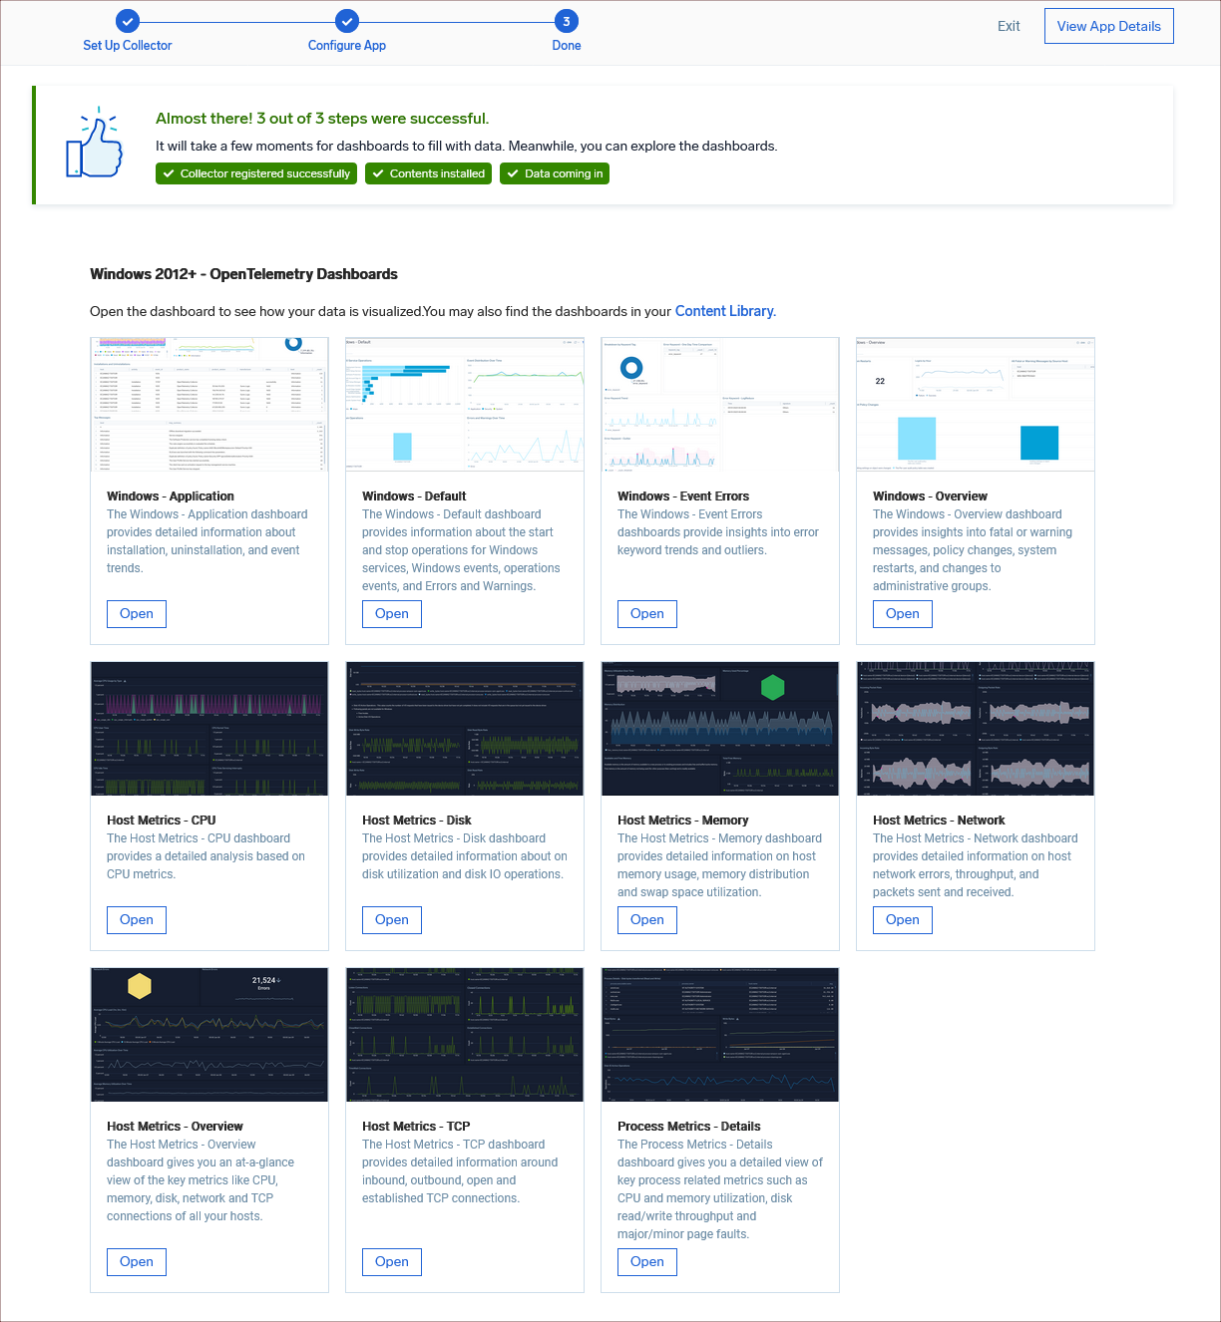Select the Configure App step
This screenshot has height=1322, width=1221.
coord(346,45)
